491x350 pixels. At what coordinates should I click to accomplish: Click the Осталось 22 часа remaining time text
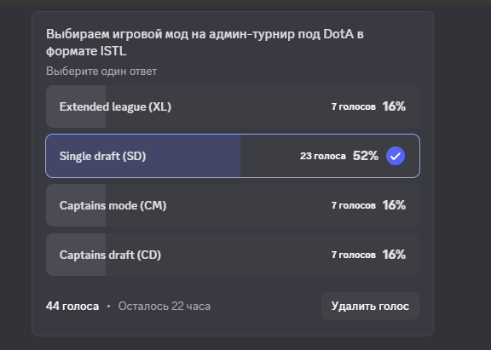(x=165, y=307)
